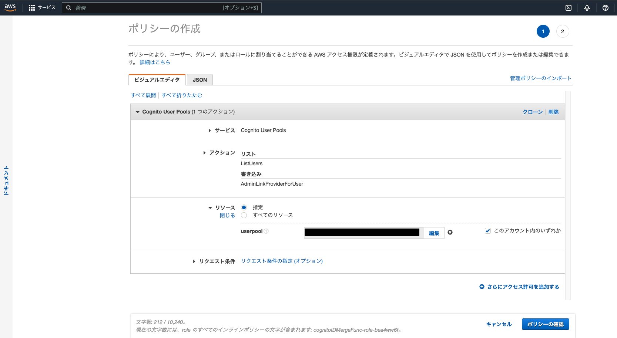The width and height of the screenshot is (617, 338).
Task: Click すべて展開 link
Action: point(143,95)
